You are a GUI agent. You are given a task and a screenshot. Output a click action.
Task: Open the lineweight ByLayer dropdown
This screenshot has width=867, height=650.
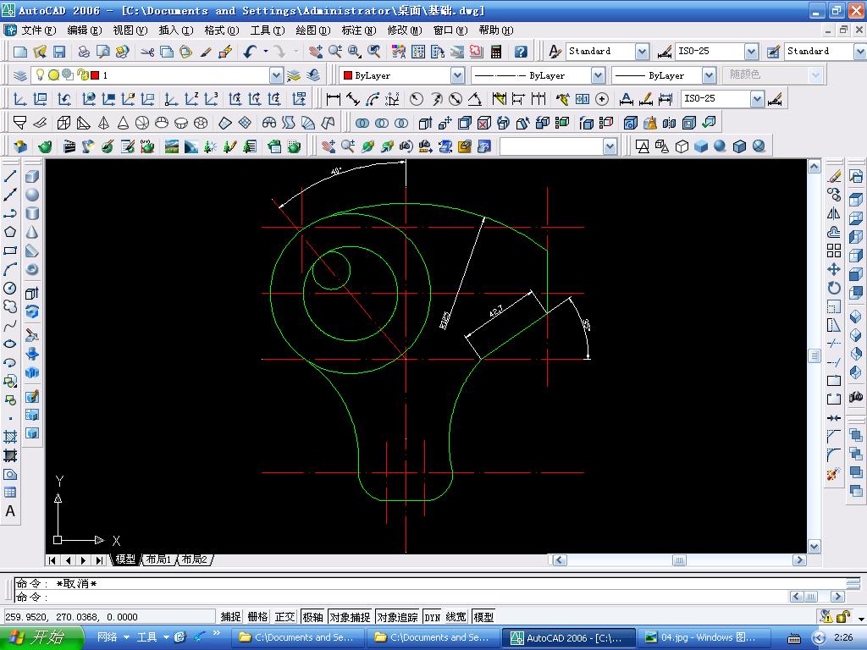coord(709,75)
